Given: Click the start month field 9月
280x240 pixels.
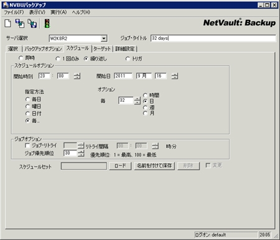Looking at the screenshot, I should 144,76.
